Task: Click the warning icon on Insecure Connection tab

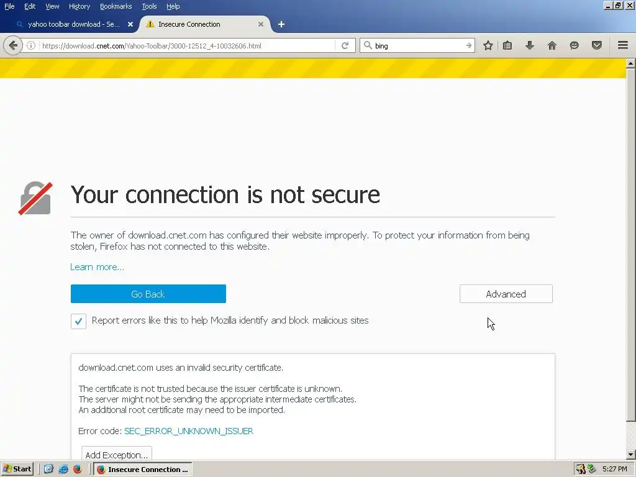Action: [150, 24]
